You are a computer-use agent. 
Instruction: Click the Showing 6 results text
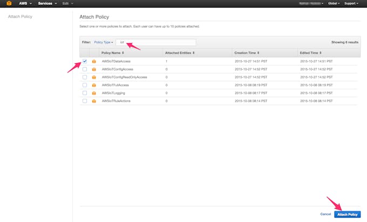coord(345,42)
